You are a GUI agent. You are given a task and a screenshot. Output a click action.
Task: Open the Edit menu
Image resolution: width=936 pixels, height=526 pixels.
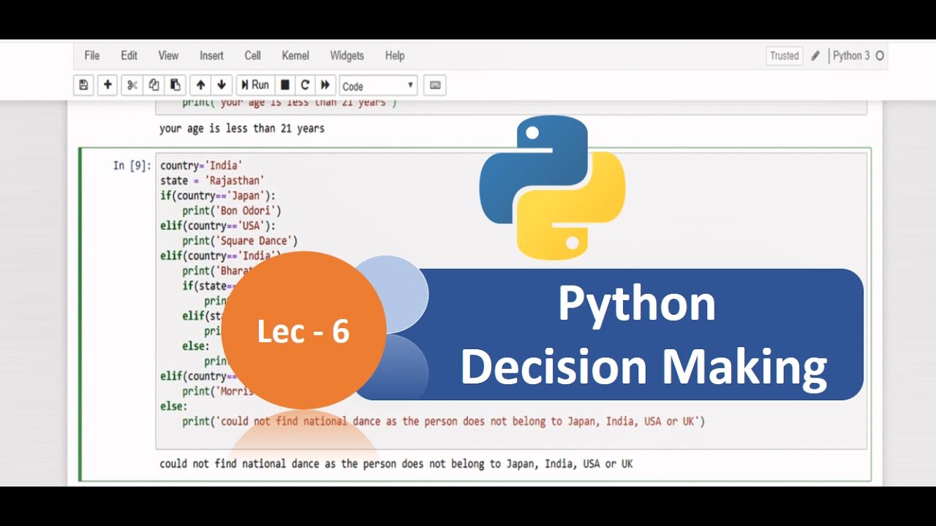pos(129,56)
